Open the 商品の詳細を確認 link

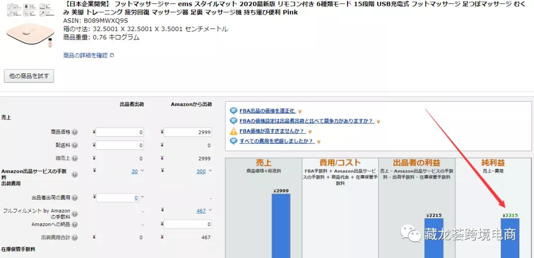tap(86, 55)
